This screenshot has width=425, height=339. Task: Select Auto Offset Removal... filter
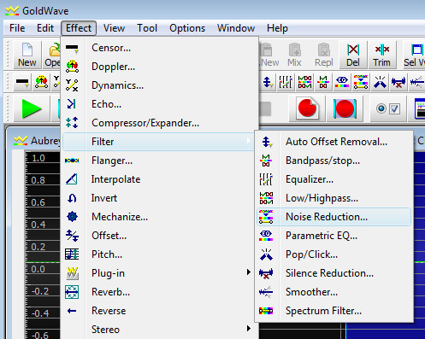pyautogui.click(x=334, y=142)
